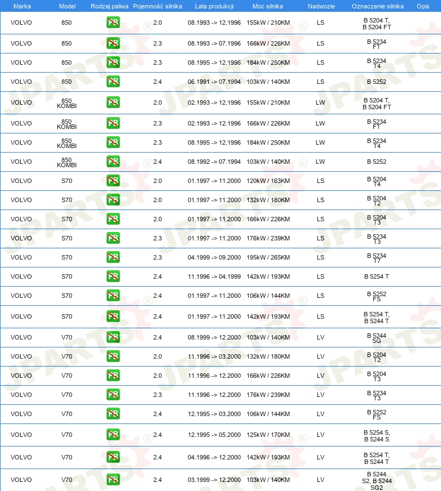
Task: Click petrol icon for S70 195kW row
Action: 113,257
